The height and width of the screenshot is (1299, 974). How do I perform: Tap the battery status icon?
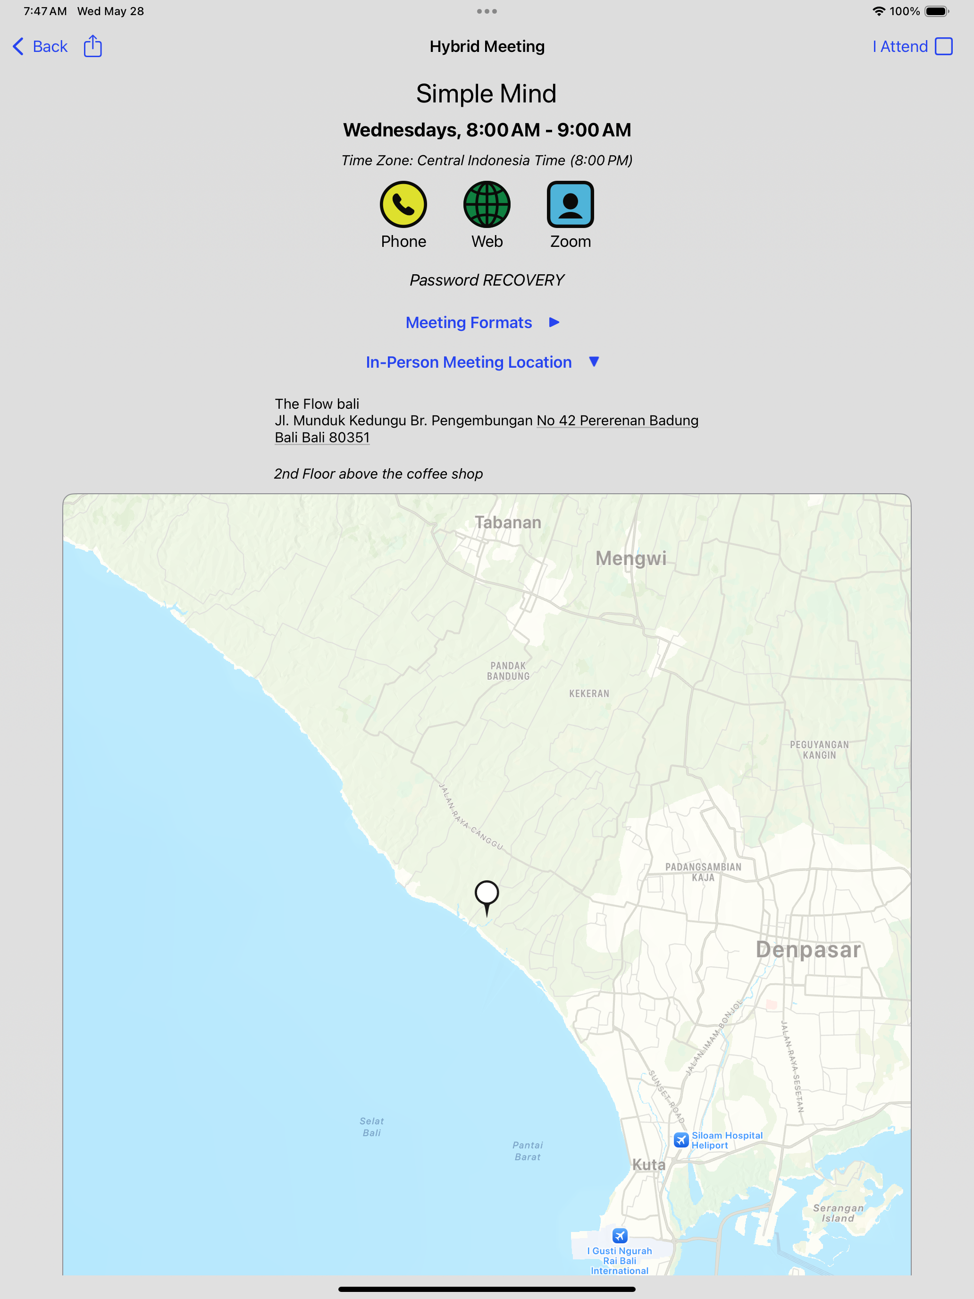[x=937, y=11]
